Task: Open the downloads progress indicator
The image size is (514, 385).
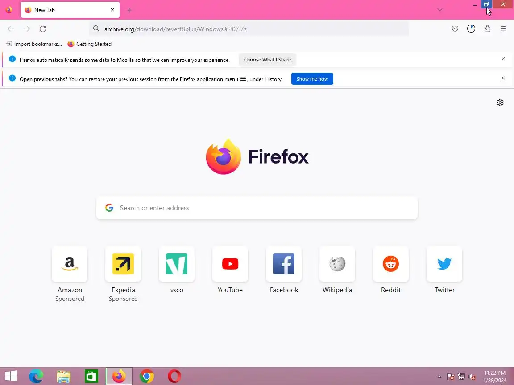Action: (x=471, y=29)
